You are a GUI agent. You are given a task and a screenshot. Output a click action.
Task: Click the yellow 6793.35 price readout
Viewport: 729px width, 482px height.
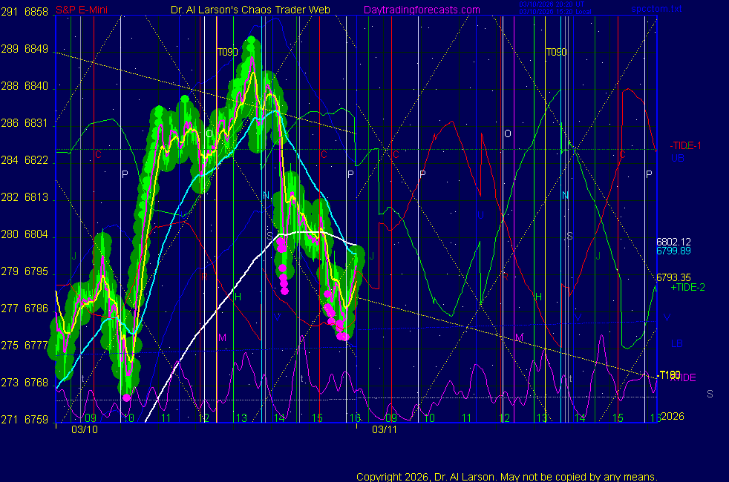point(673,278)
